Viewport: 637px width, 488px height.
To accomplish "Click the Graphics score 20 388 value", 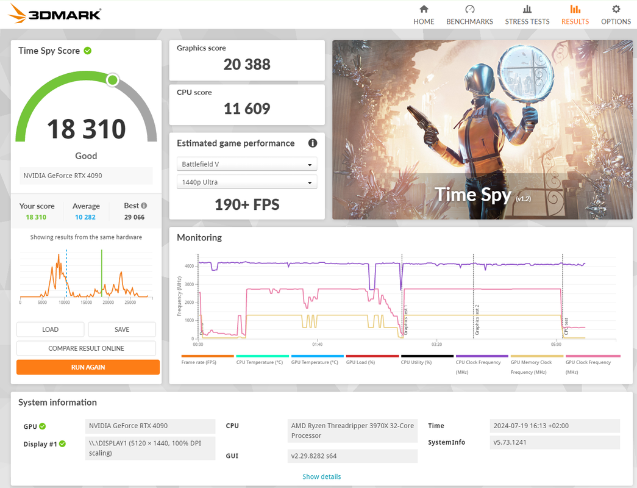I will [247, 64].
